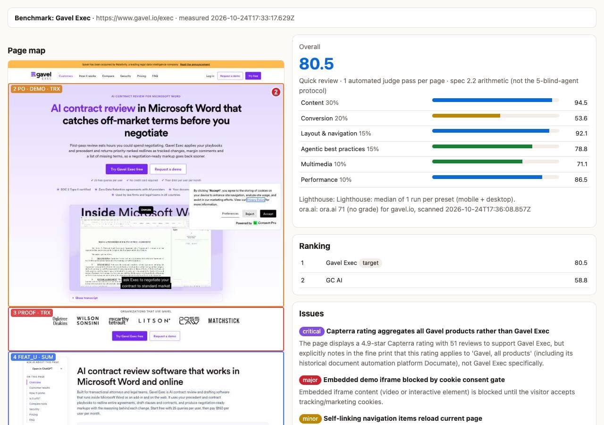
Task: Select the Litson logo
Action: click(x=154, y=321)
